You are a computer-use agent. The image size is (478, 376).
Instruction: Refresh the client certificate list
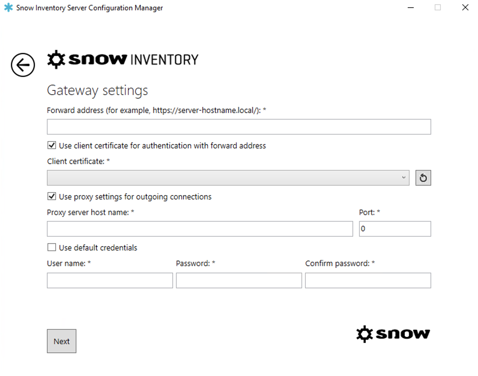[423, 178]
